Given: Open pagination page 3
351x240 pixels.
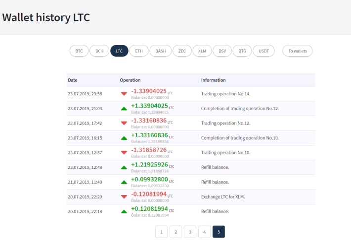Looking at the screenshot, I should click(x=190, y=232).
